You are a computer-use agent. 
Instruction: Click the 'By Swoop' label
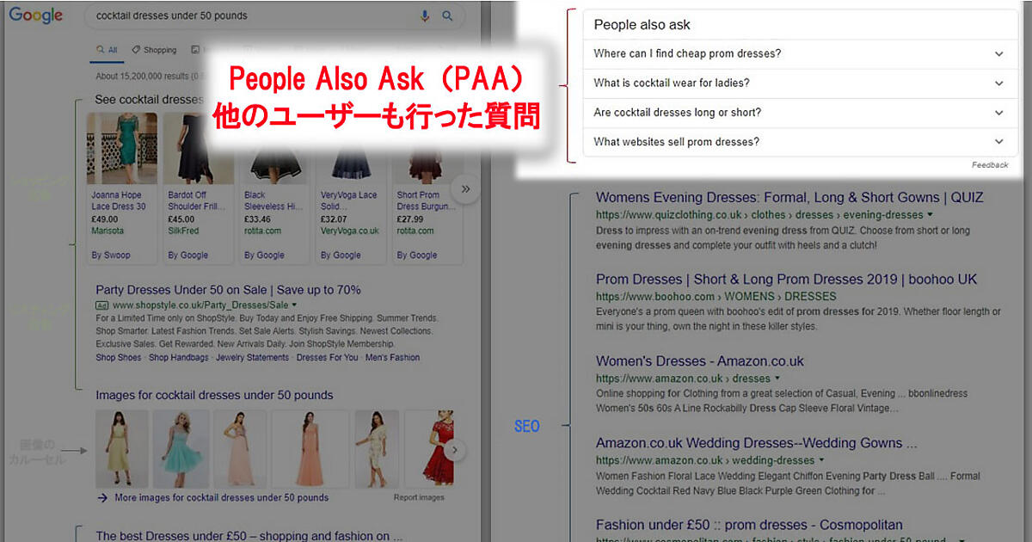click(110, 255)
